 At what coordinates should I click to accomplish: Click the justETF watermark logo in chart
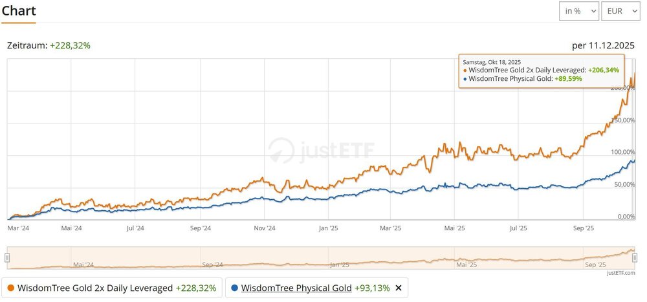(322, 151)
